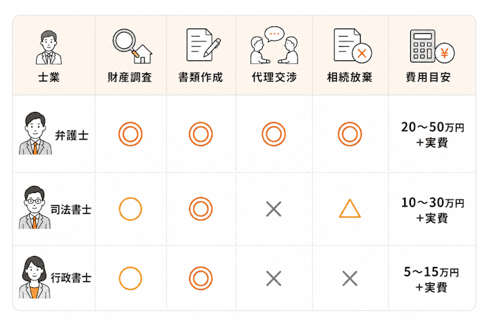Select the 弁護士 avatar illustration

tap(35, 133)
